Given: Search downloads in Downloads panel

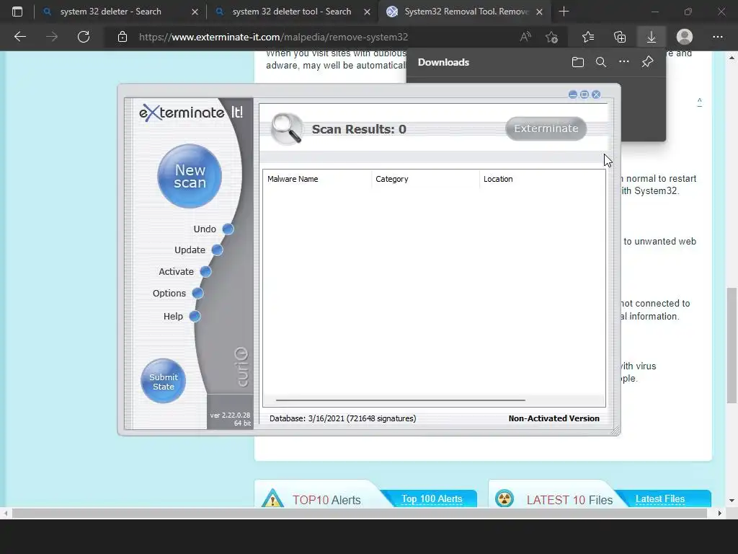Looking at the screenshot, I should (x=601, y=62).
